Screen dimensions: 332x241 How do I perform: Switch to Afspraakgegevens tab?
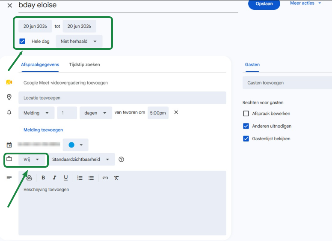(x=40, y=65)
